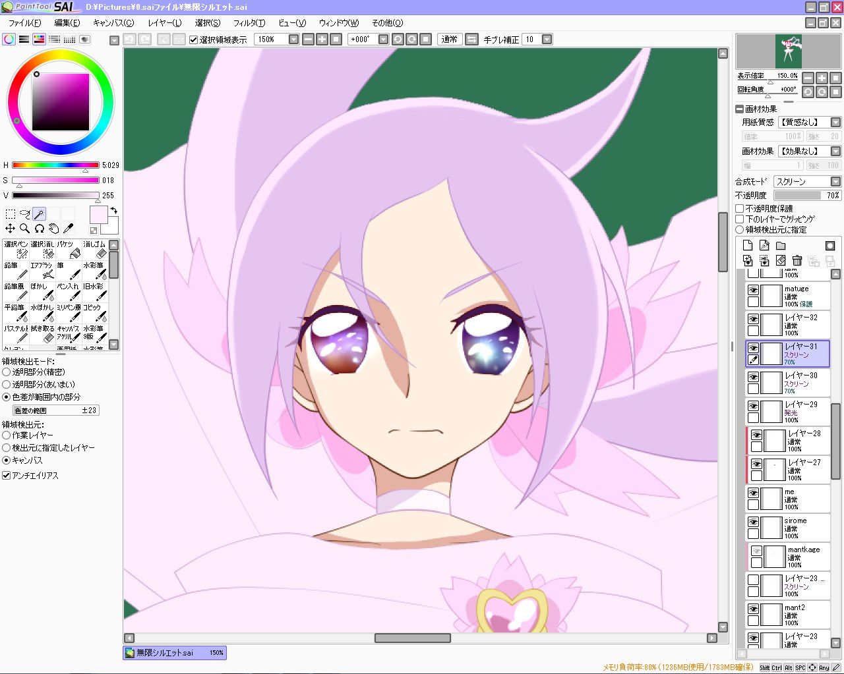This screenshot has width=844, height=674.
Task: Delete the selected layer with trash icon
Action: (x=797, y=261)
